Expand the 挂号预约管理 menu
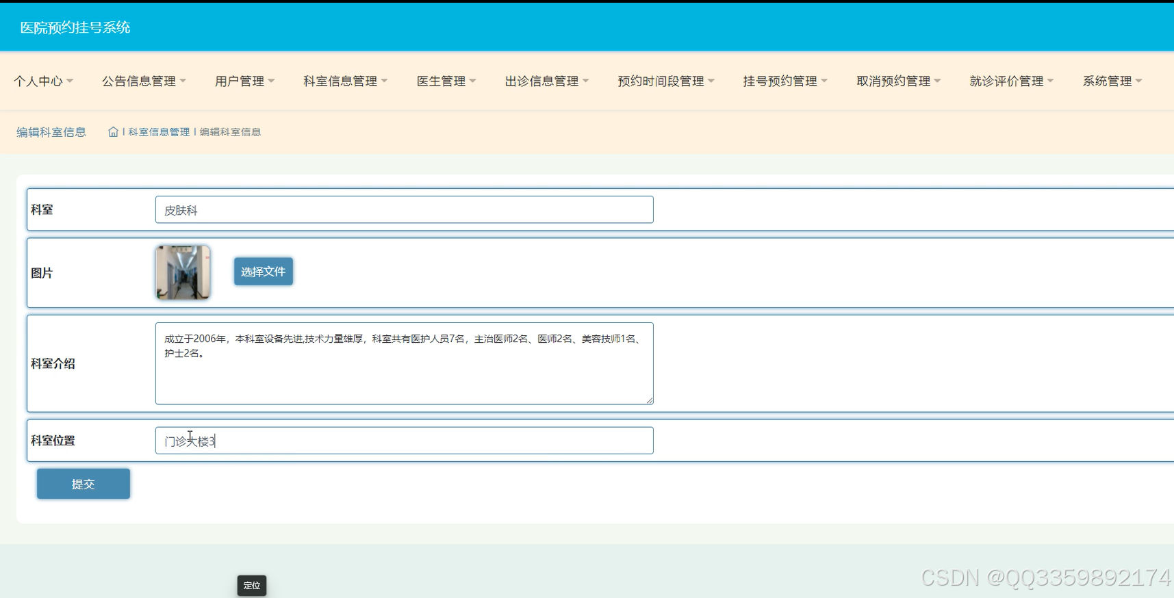The height and width of the screenshot is (598, 1174). 785,81
